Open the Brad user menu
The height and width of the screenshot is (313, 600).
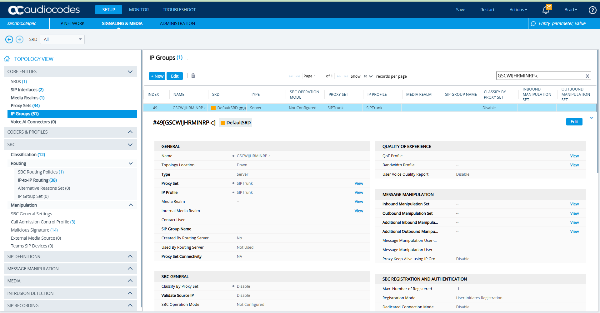pos(570,10)
